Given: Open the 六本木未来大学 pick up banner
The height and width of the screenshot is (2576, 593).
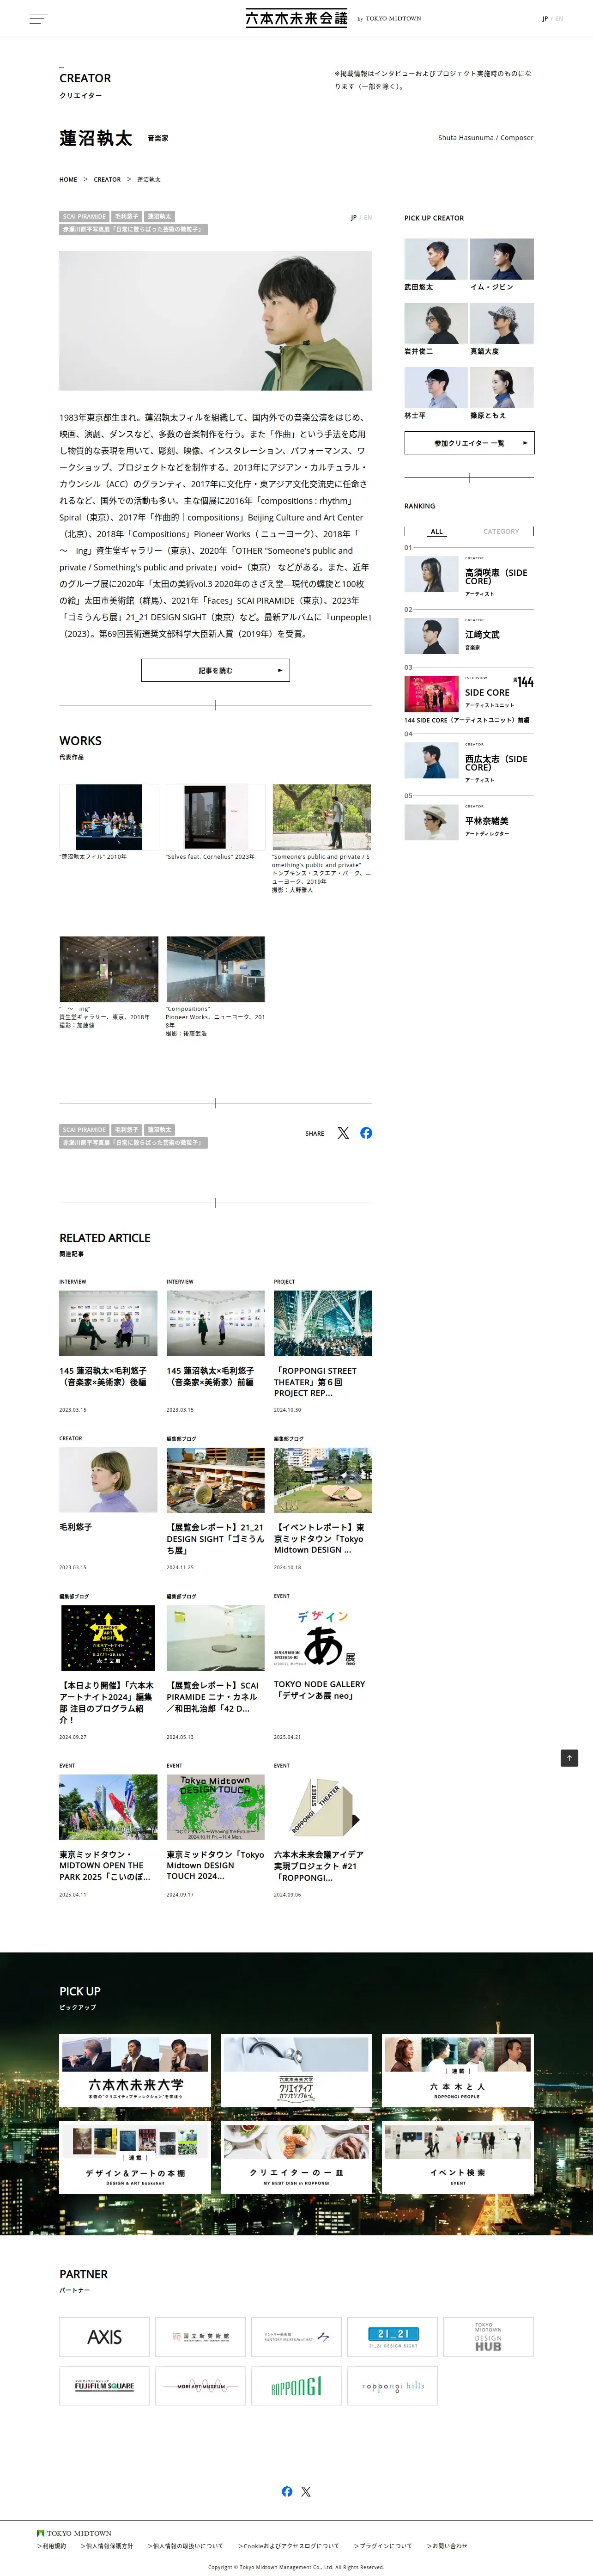Looking at the screenshot, I should [135, 2071].
